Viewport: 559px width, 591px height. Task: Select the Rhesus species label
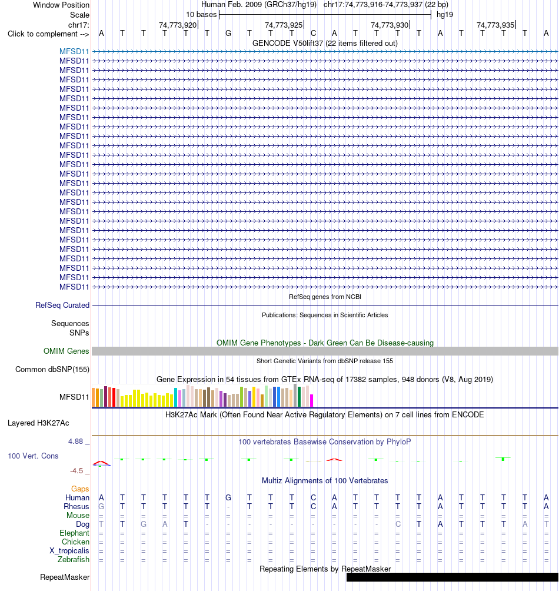click(x=76, y=507)
